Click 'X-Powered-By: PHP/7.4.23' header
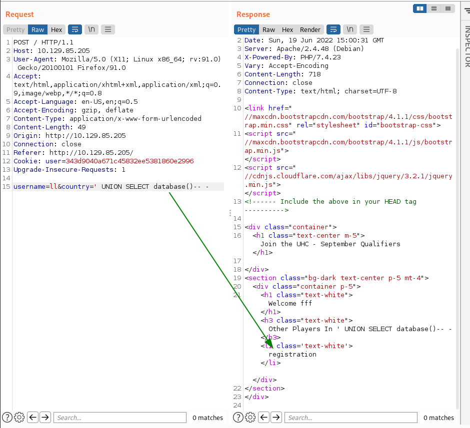470x428 pixels. 293,57
